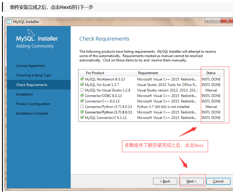The height and width of the screenshot is (194, 233).
Task: Cancel the installer
Action: click(x=218, y=181)
